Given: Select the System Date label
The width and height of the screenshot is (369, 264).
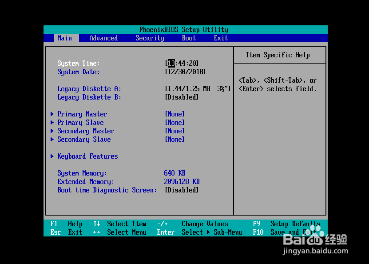Looking at the screenshot, I should coord(79,72).
